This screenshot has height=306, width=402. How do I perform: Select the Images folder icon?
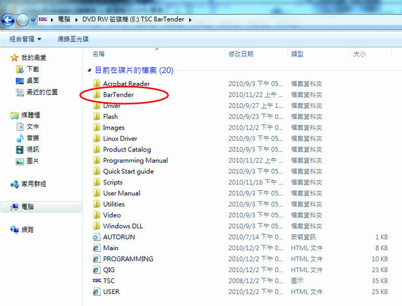tap(97, 127)
